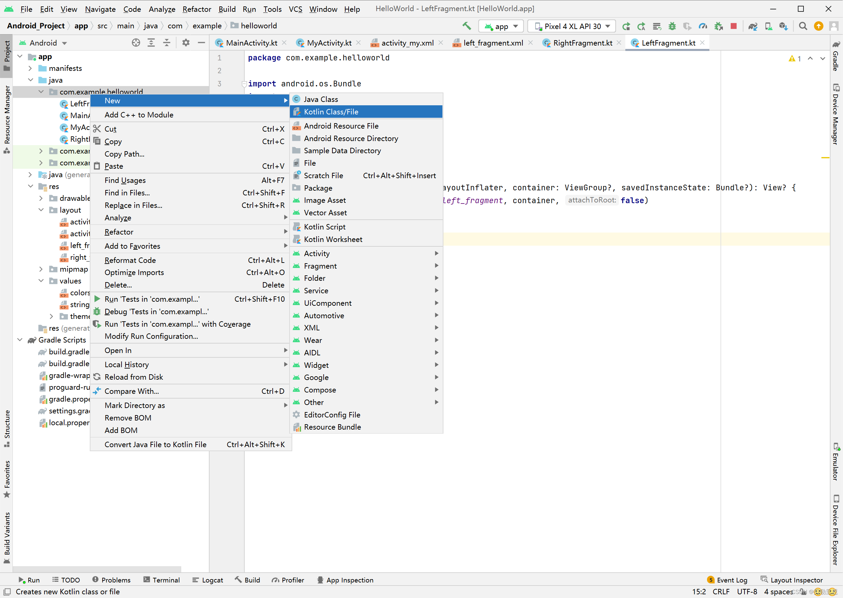Viewport: 843px width, 598px height.
Task: Sync project with Gradle files icon
Action: (x=753, y=26)
